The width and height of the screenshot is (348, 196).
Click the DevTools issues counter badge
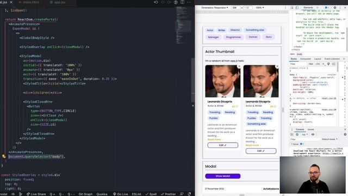tap(326, 8)
